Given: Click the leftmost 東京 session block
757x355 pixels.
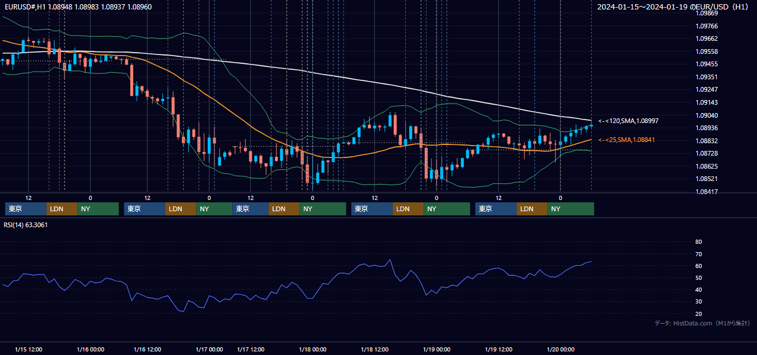Looking at the screenshot, I should 26,209.
